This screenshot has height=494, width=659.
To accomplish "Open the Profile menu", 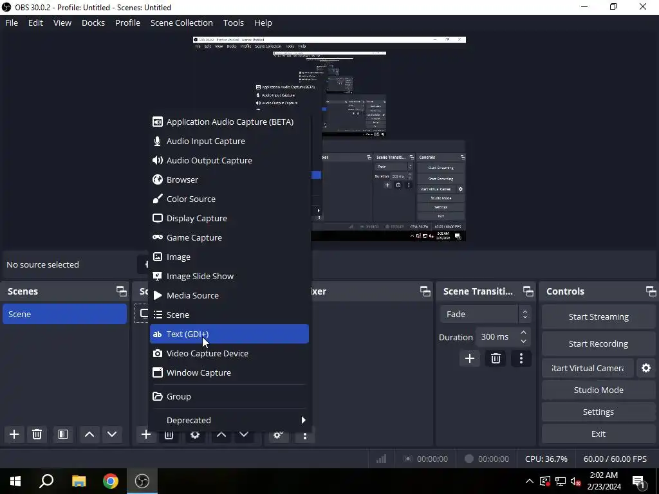I will point(128,23).
